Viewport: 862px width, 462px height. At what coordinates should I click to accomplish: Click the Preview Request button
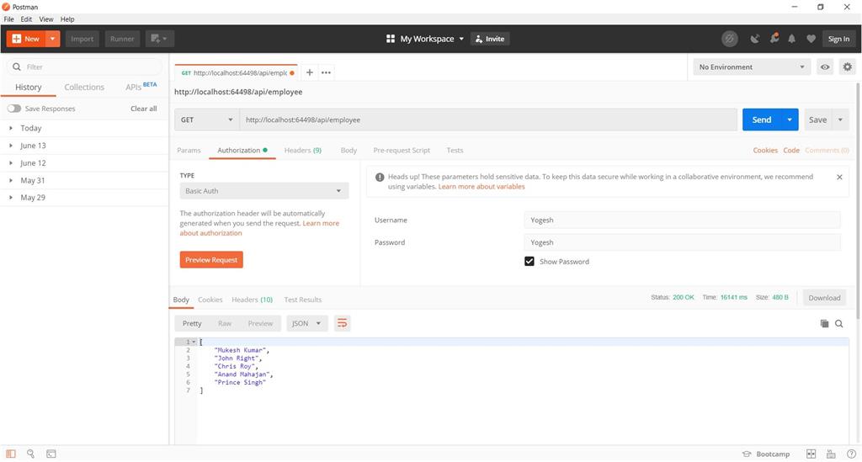[211, 260]
